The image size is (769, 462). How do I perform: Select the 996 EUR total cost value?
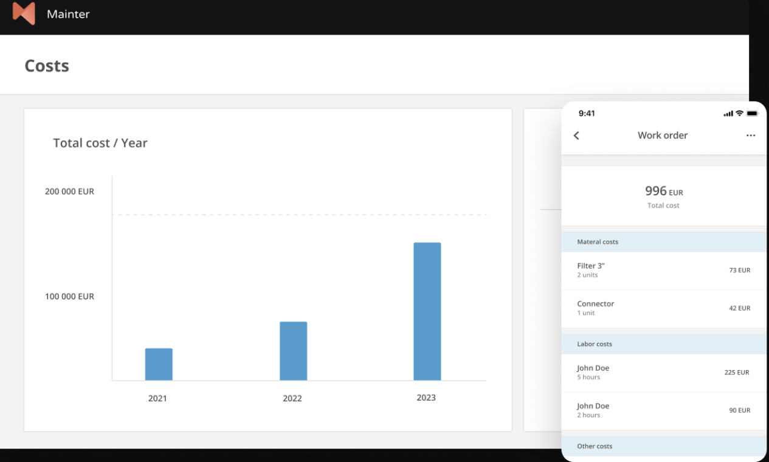coord(663,191)
